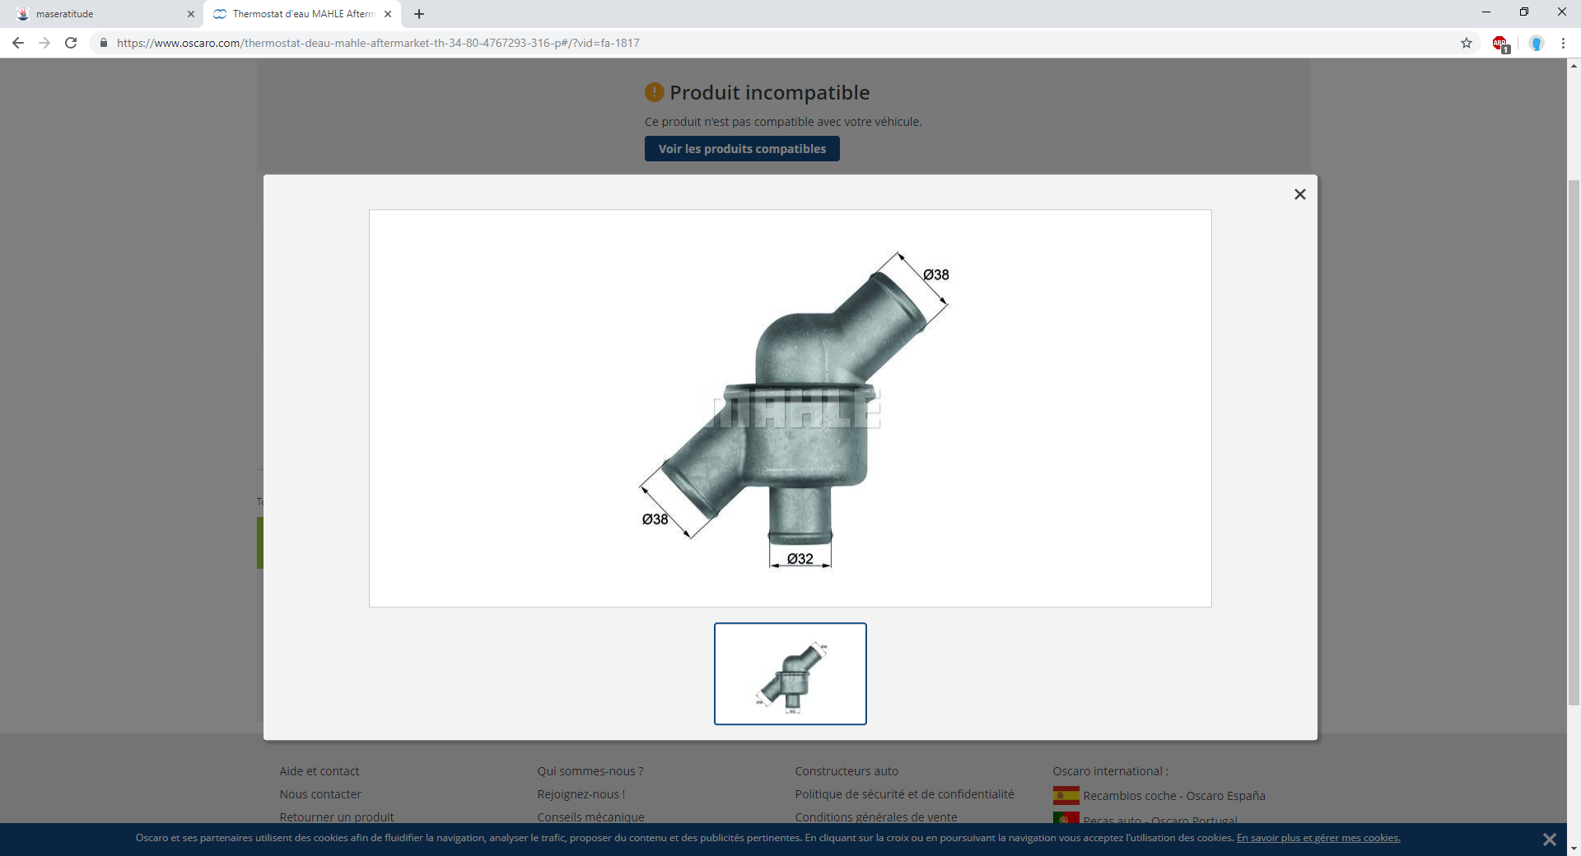Focus the address bar URL

coord(378,43)
